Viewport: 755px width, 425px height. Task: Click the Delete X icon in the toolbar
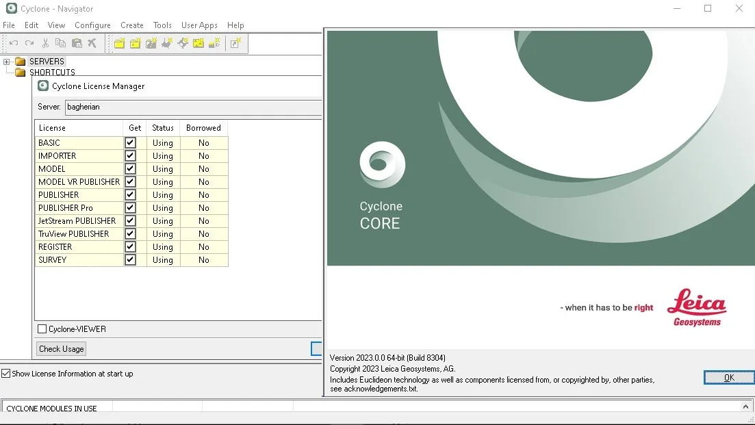tap(92, 43)
